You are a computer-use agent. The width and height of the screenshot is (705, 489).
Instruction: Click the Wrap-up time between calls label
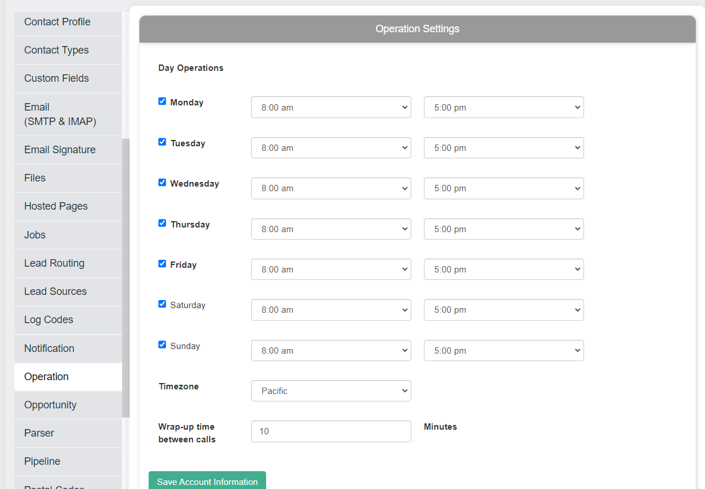point(187,433)
